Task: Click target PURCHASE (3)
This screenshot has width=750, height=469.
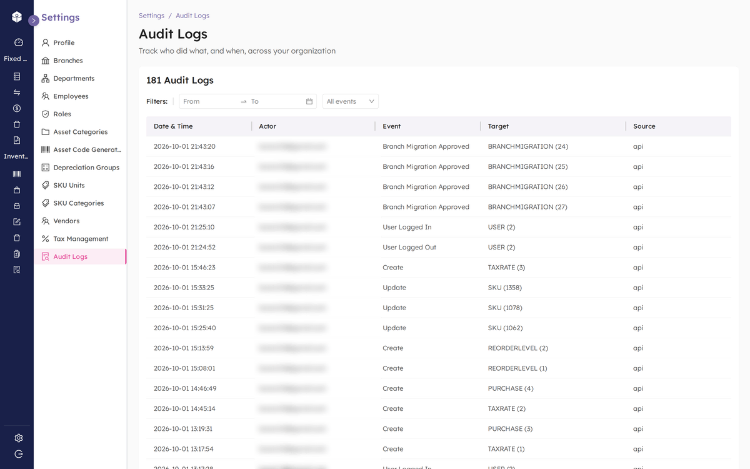Action: tap(510, 429)
